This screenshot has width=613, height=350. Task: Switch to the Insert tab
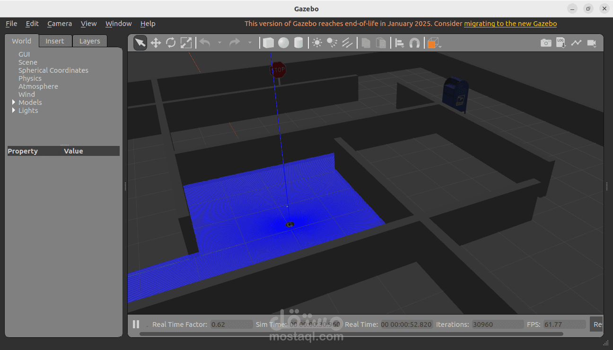pos(55,41)
